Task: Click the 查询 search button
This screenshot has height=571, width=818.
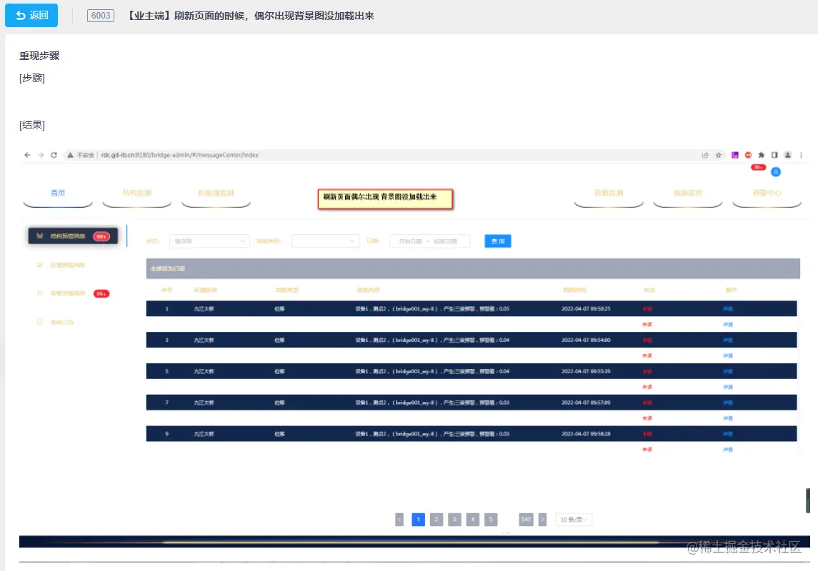Action: pos(497,241)
